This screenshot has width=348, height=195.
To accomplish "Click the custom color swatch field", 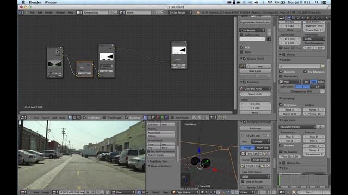I will coord(252,39).
